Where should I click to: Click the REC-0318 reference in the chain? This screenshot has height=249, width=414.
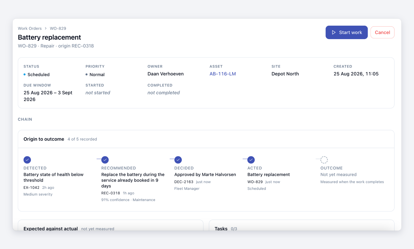(x=110, y=193)
